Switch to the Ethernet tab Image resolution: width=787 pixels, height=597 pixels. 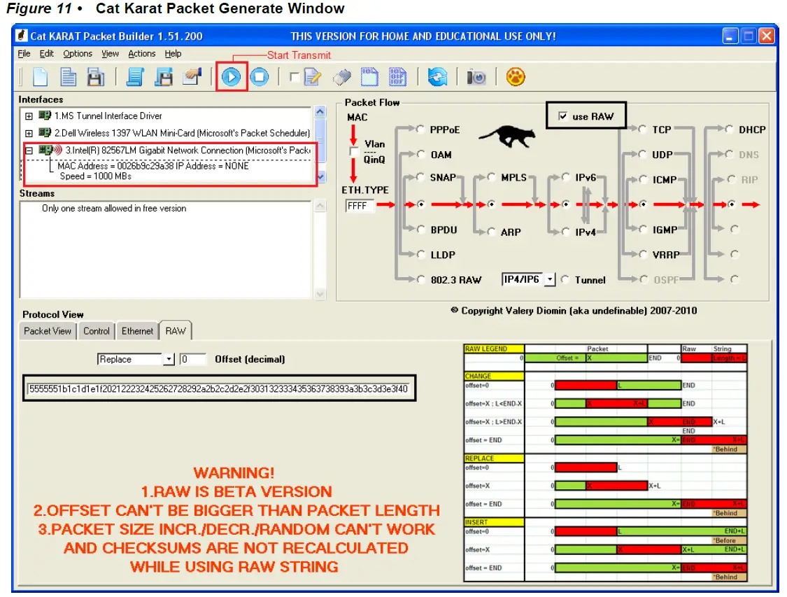(137, 331)
